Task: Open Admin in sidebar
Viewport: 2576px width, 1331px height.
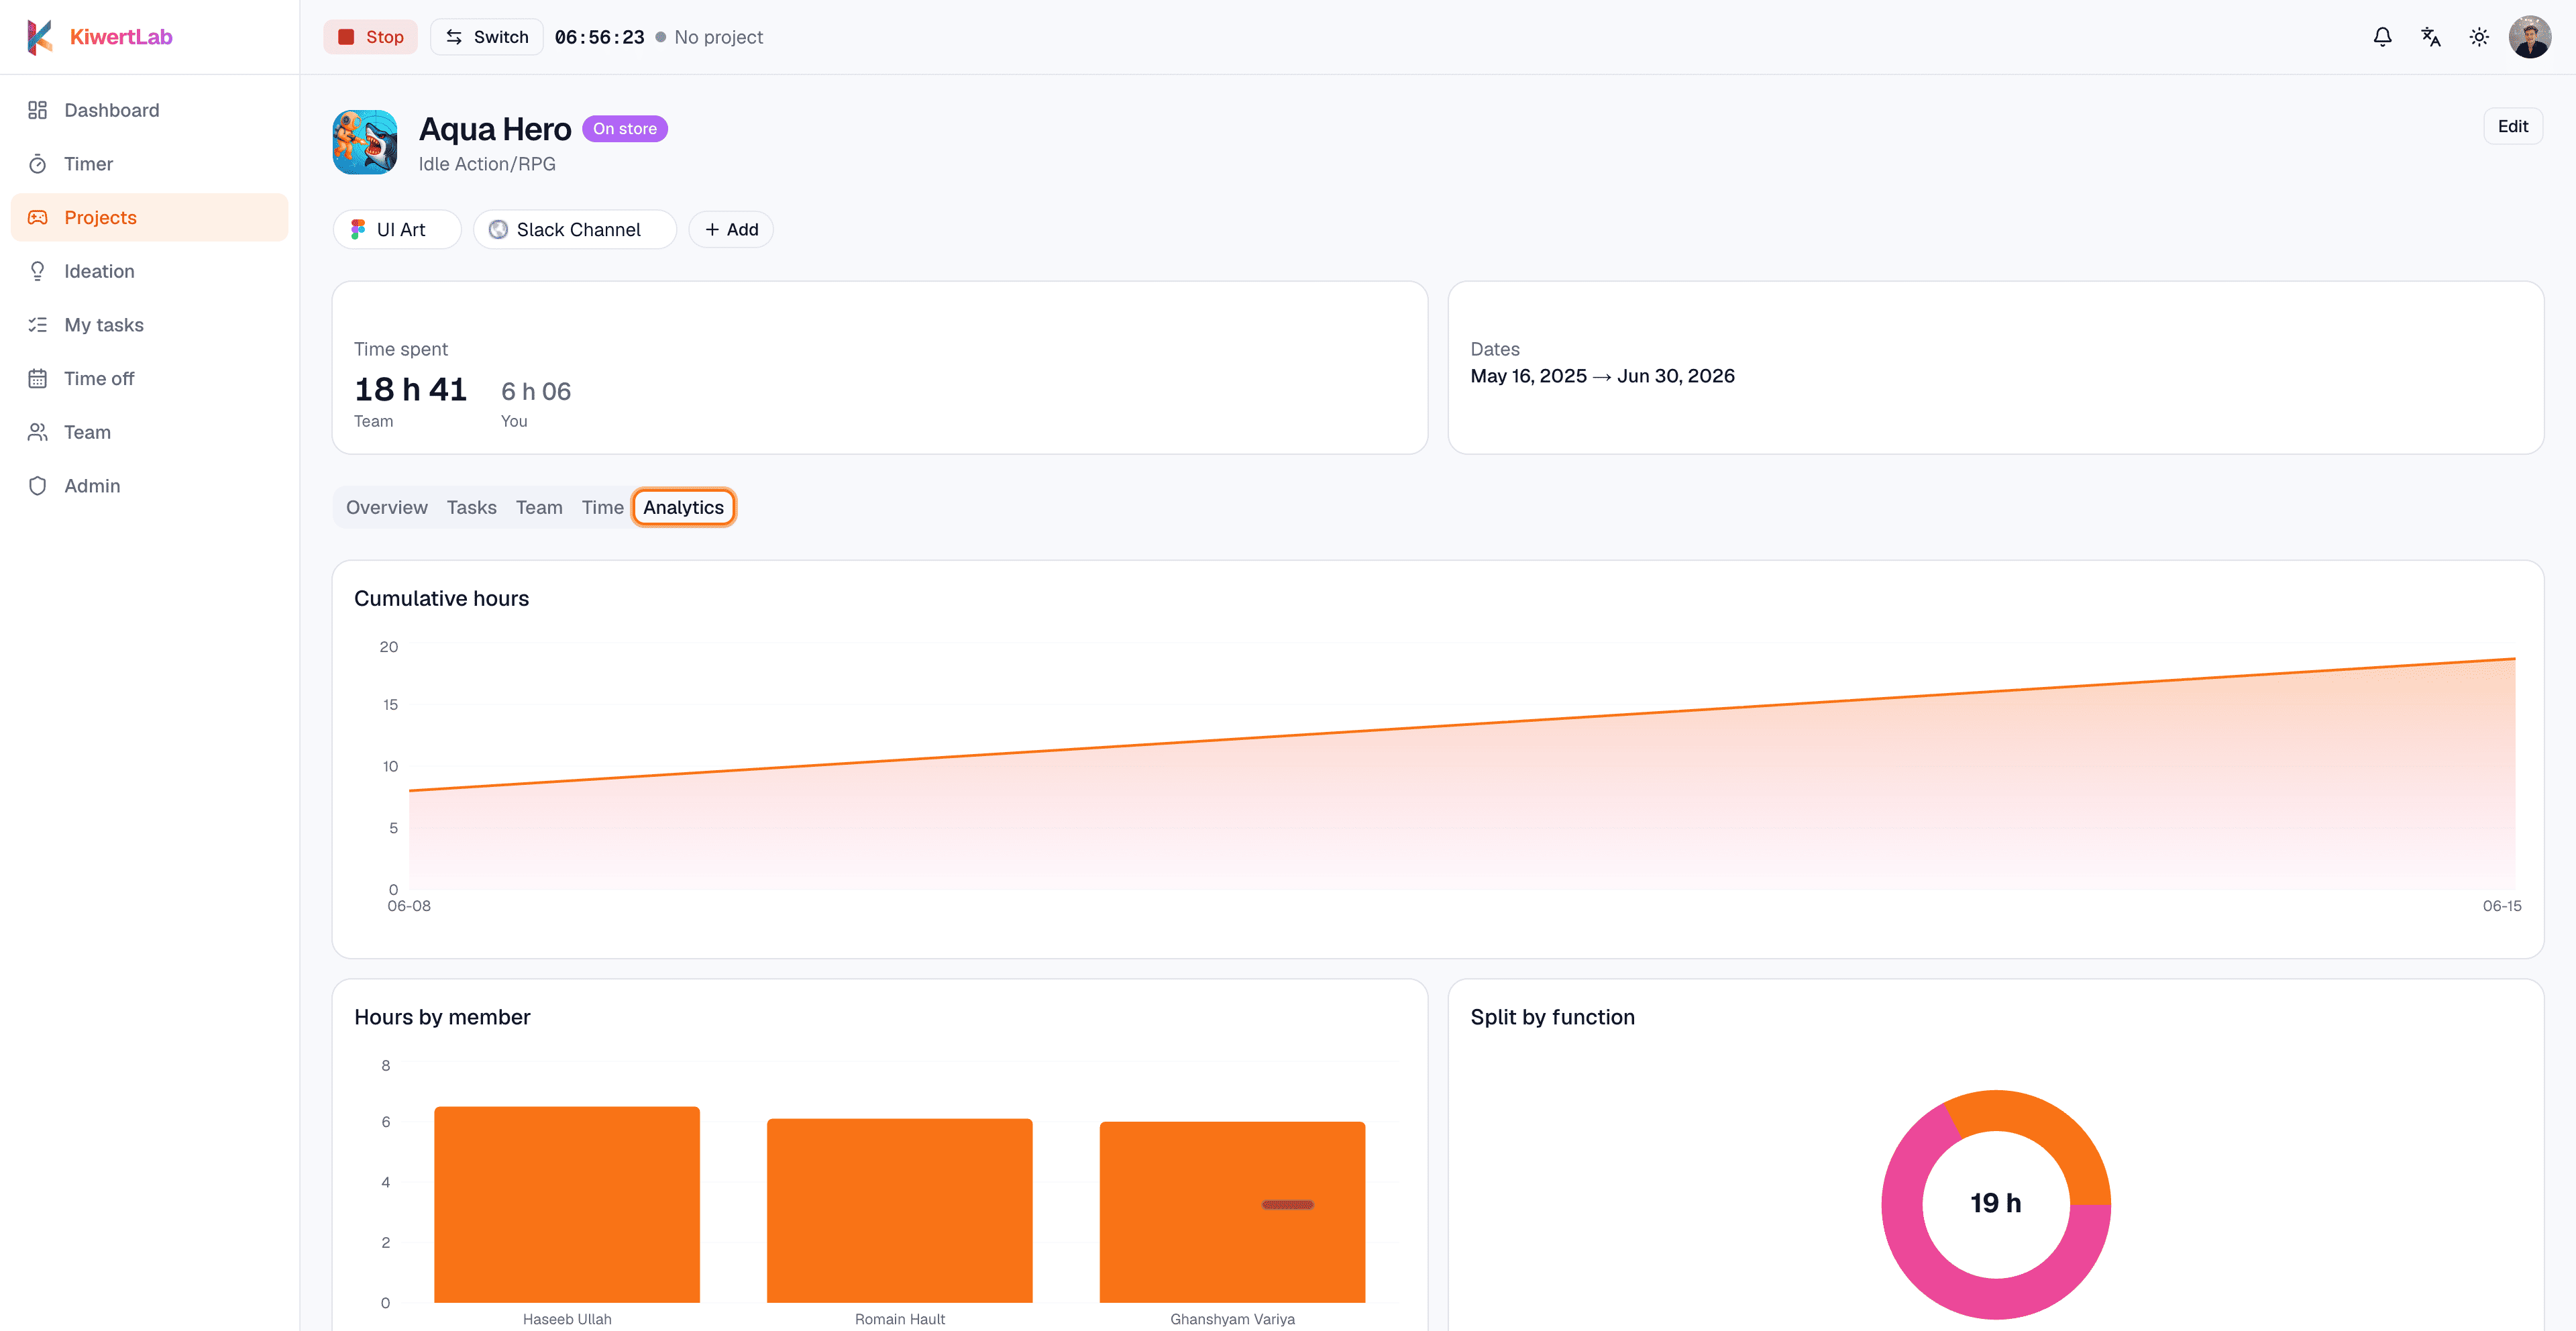Action: 149,486
